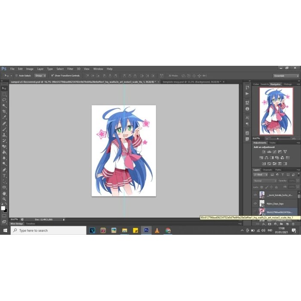
Task: Add a Color Balance adjustment
Action: (x=267, y=158)
